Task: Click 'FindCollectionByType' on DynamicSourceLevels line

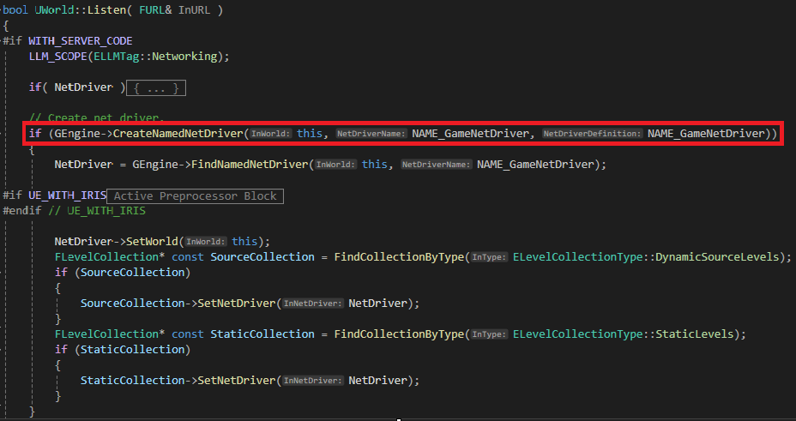Action: pos(399,256)
